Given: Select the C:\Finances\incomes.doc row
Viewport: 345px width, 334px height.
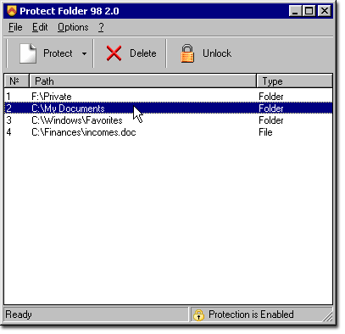Looking at the screenshot, I should [x=169, y=132].
